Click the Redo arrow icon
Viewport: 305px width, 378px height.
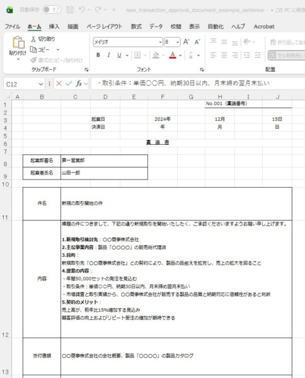pyautogui.click(x=98, y=9)
